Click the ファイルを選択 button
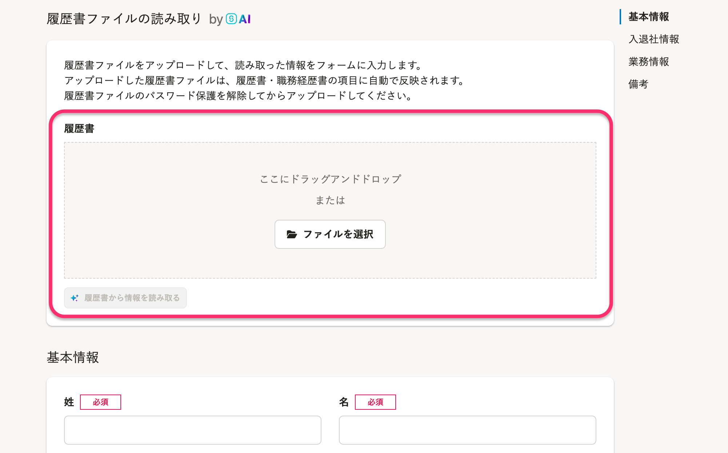The image size is (728, 453). click(x=330, y=234)
